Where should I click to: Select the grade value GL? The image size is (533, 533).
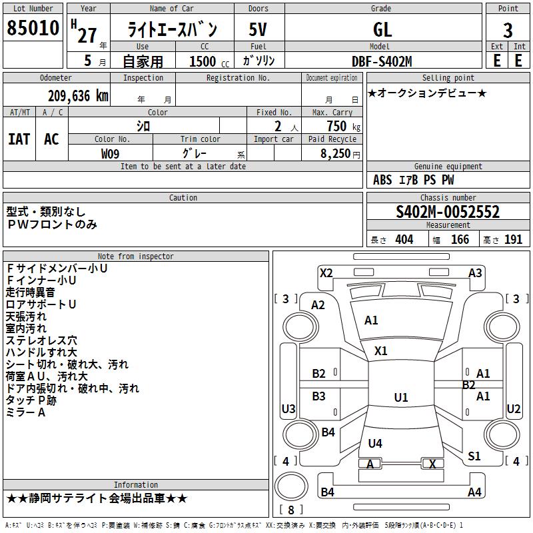382,30
